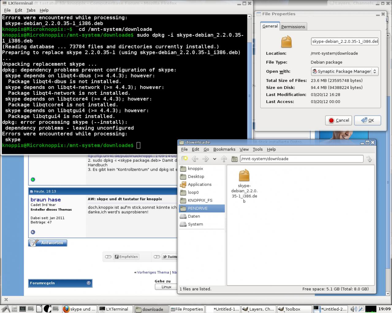
Task: Click Cancel in File Properties dialog
Action: click(338, 120)
